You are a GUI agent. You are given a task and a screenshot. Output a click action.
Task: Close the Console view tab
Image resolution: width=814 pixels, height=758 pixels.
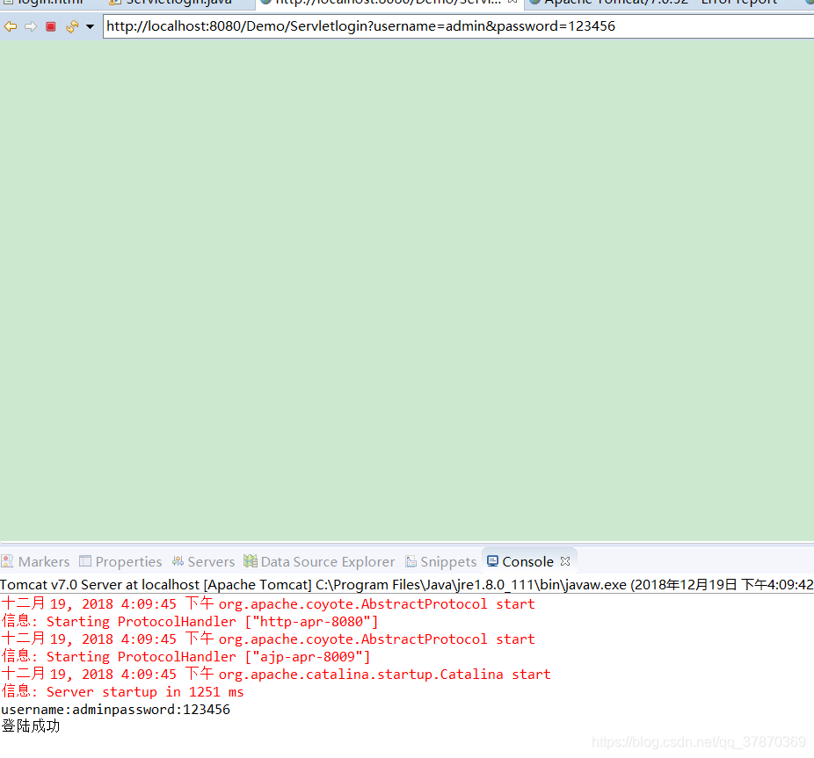tap(565, 561)
